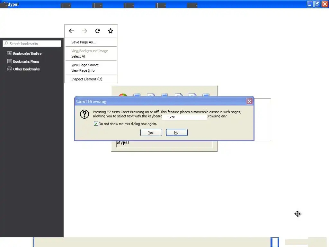The image size is (329, 247).
Task: Restore down the Mypal window
Action: (317, 4)
